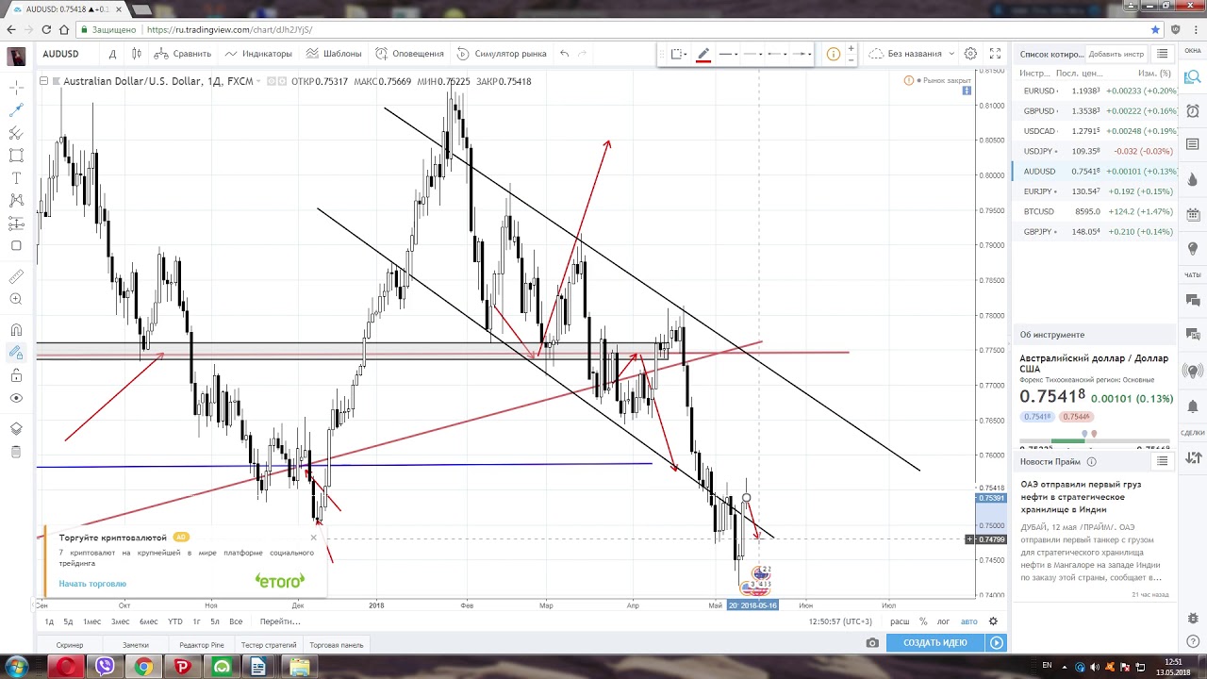Select the crosshair cursor tool
Viewport: 1207px width, 679px height.
[16, 88]
